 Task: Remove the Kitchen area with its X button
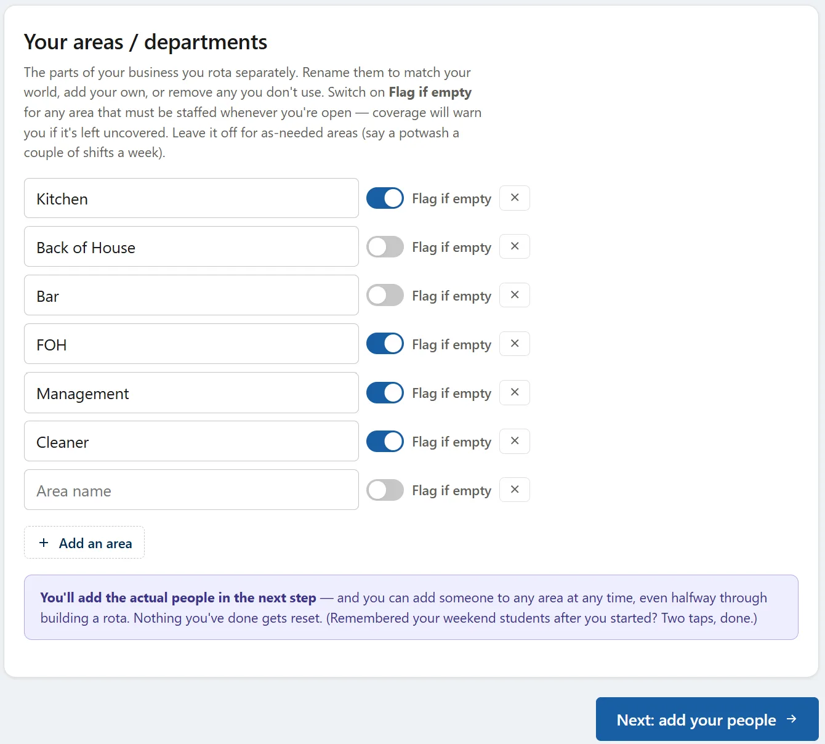(515, 198)
